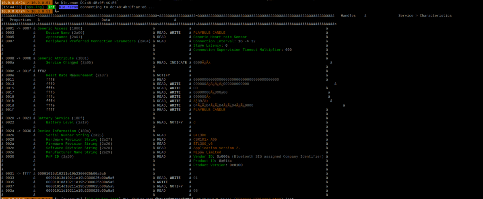Select Serial Number String (2a25)
The image size is (483, 199).
pos(75,135)
